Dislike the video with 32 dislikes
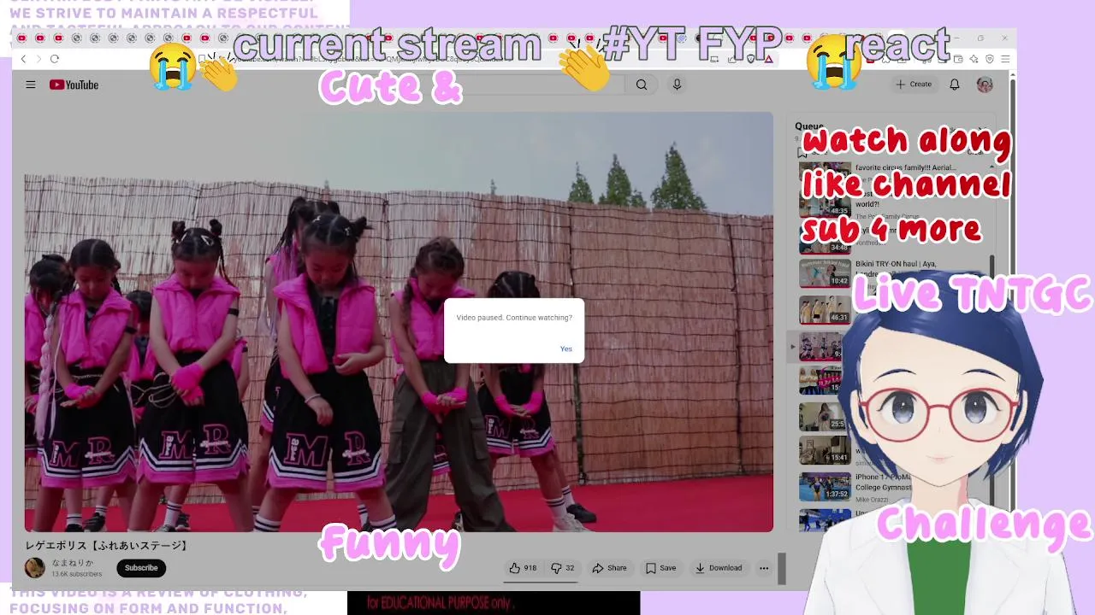 (x=562, y=568)
